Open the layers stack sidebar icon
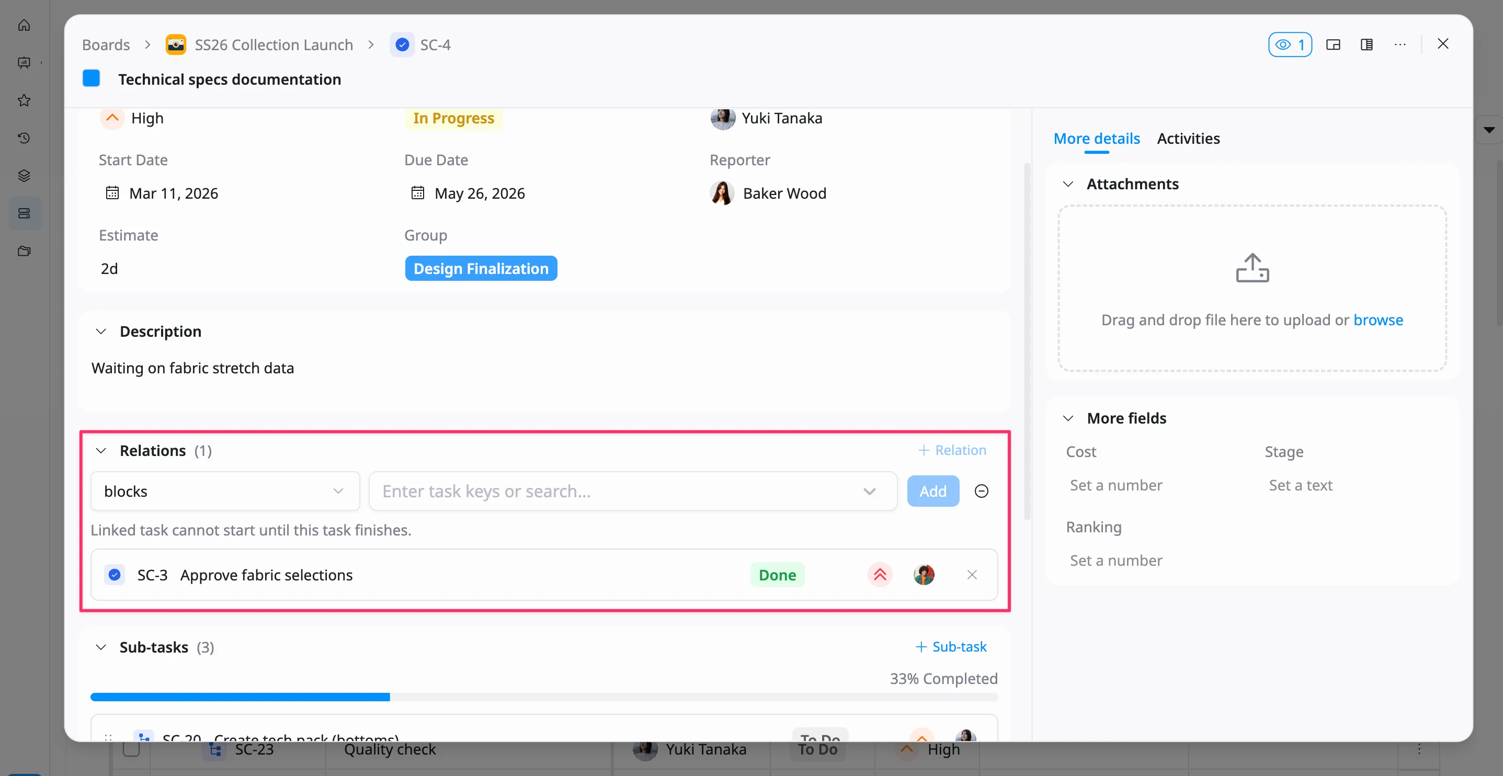Image resolution: width=1503 pixels, height=776 pixels. tap(24, 176)
